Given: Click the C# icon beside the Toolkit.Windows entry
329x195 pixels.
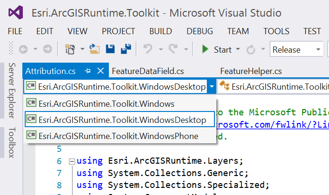Looking at the screenshot, I should pos(31,102).
